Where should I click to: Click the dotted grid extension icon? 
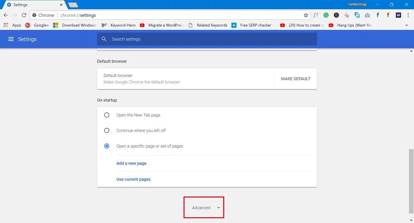(x=347, y=15)
